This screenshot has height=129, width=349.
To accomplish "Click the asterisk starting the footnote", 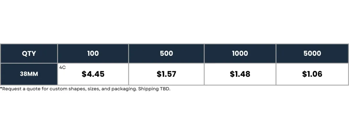I will [1, 88].
